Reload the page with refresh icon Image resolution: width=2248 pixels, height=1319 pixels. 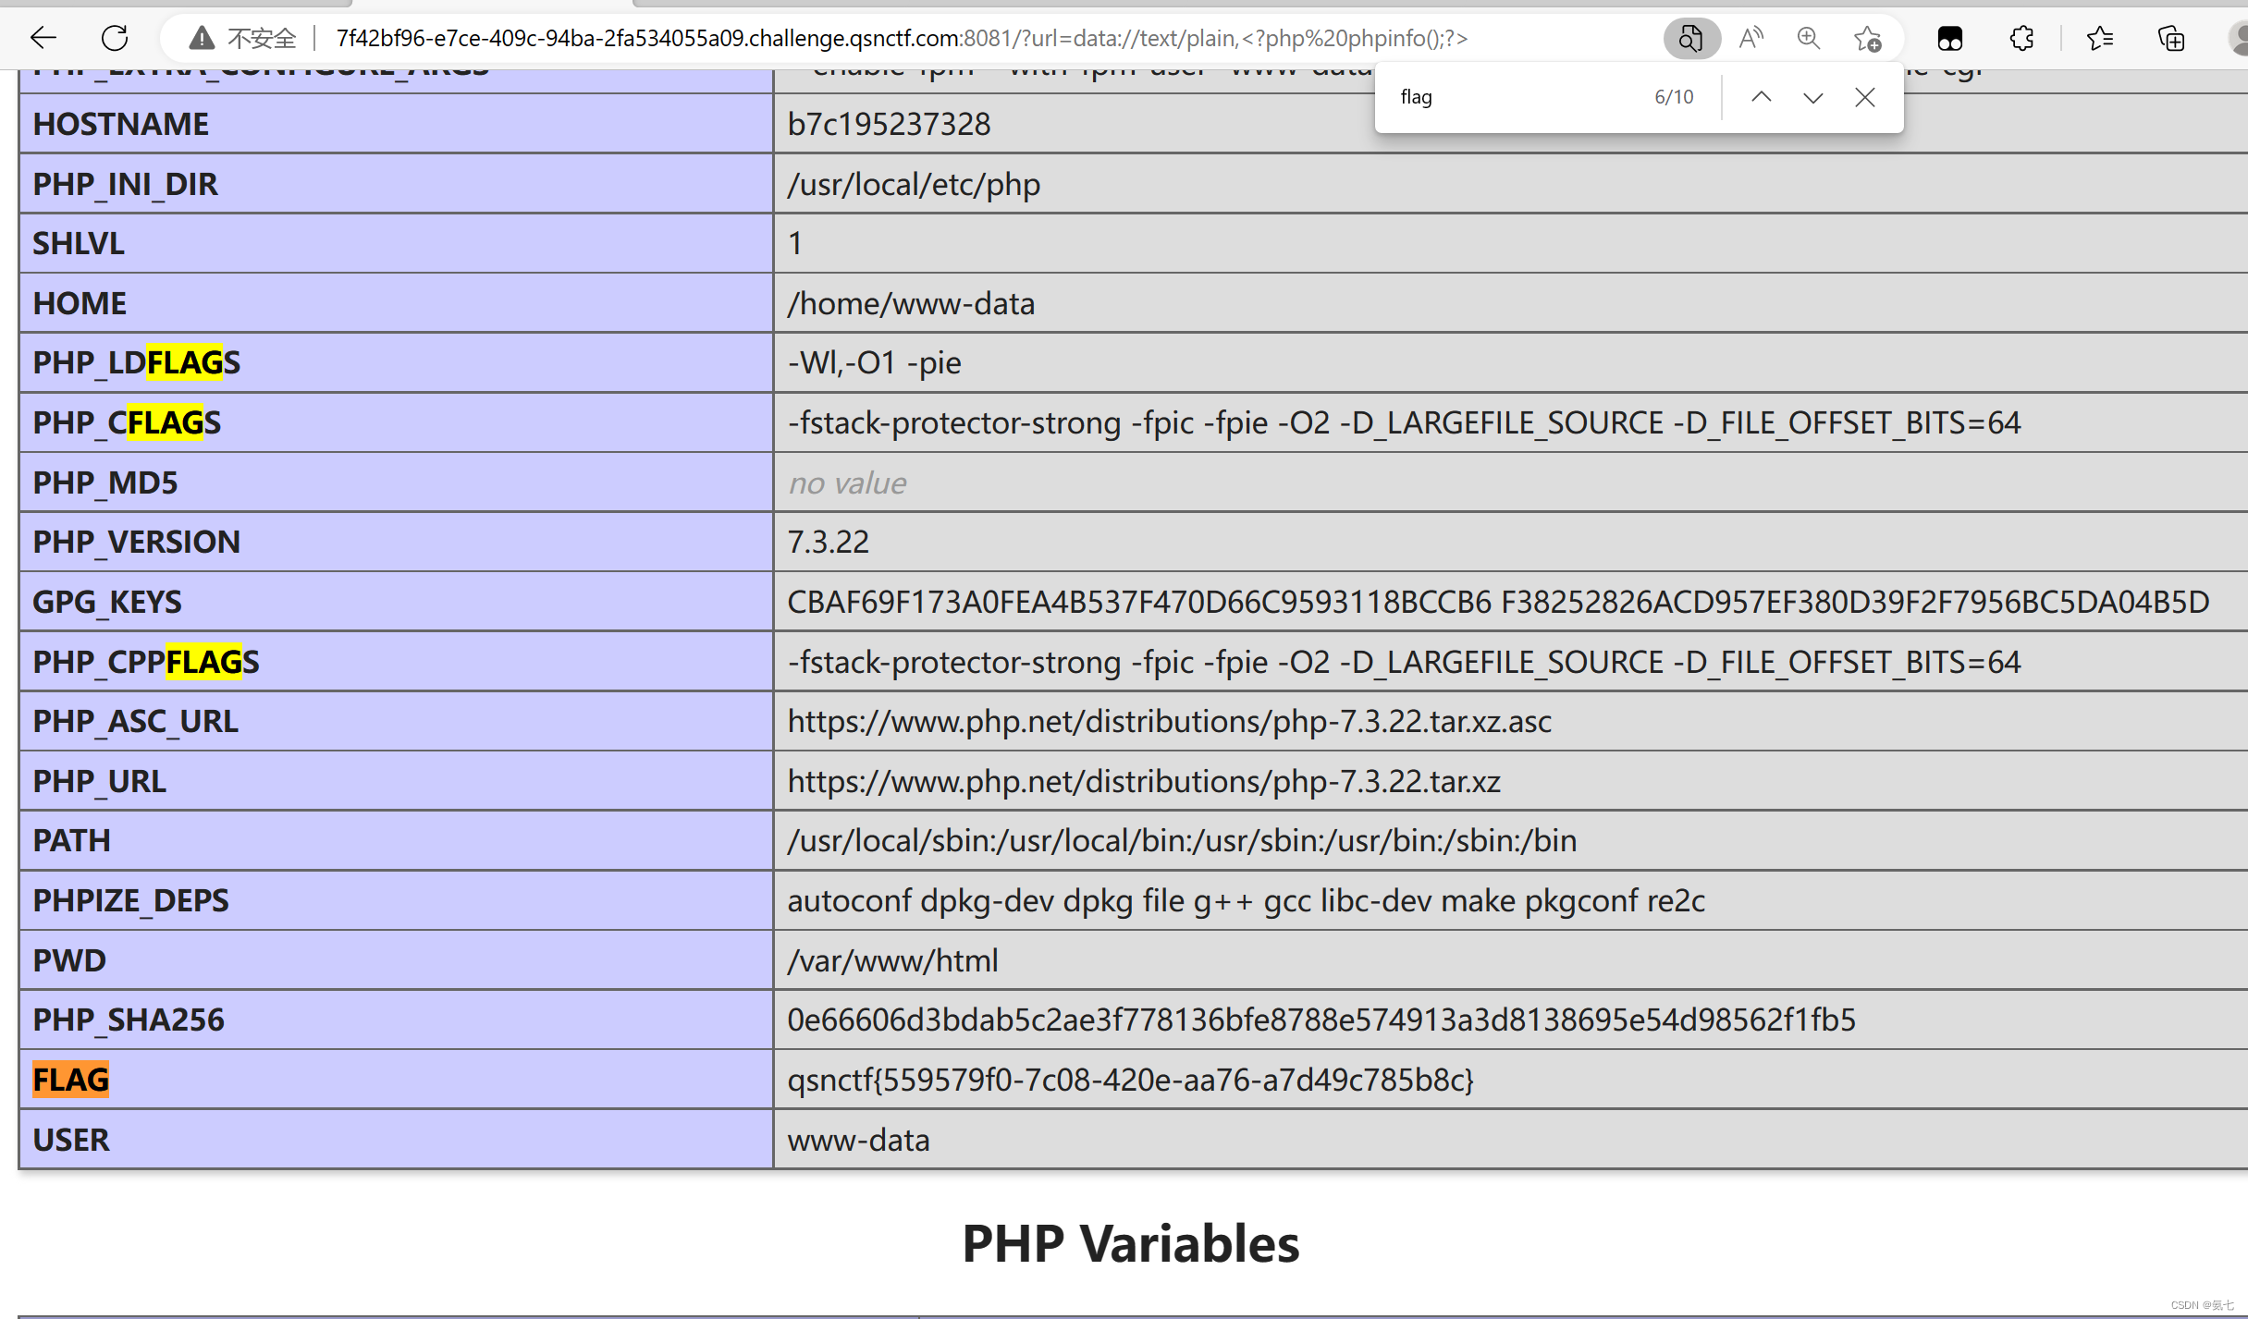tap(115, 38)
